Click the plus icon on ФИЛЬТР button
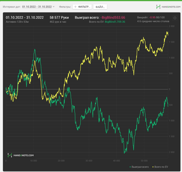 [75, 7]
